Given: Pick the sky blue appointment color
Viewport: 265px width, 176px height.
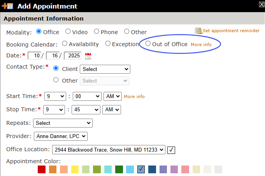Looking at the screenshot, I should (130, 169).
